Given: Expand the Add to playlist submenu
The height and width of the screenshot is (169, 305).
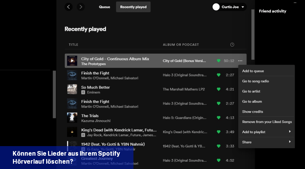Looking at the screenshot, I should coord(266,132).
